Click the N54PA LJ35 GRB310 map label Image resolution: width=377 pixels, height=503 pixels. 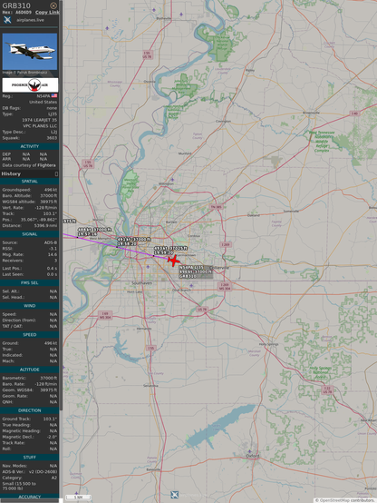click(196, 271)
